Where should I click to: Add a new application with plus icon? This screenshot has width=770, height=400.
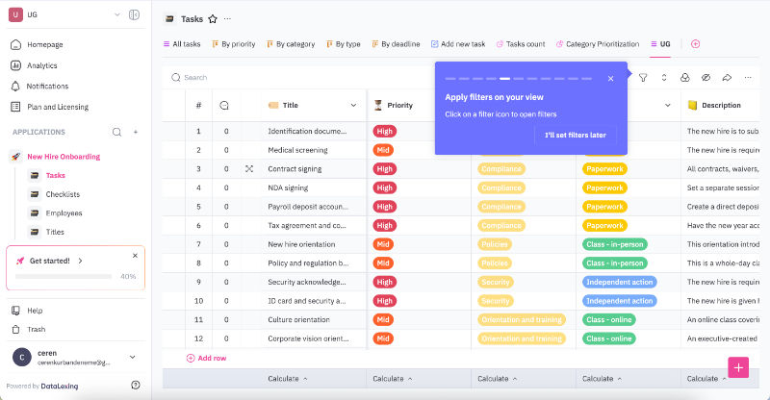click(136, 132)
